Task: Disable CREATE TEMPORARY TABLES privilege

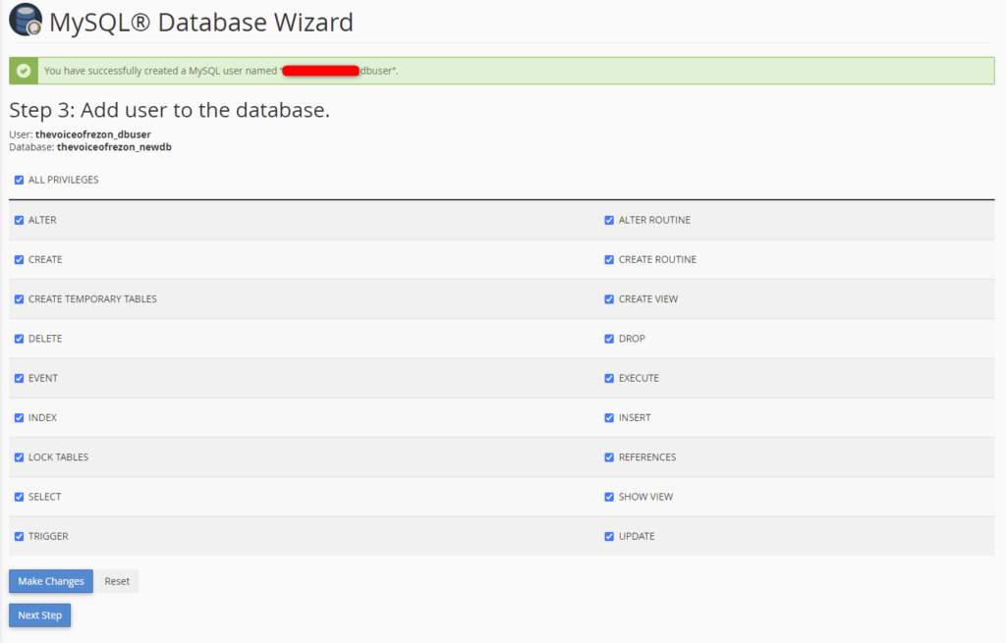Action: click(x=18, y=298)
